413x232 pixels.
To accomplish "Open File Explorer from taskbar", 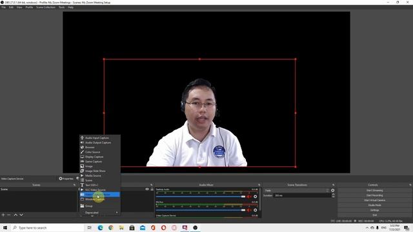I will tap(121, 227).
